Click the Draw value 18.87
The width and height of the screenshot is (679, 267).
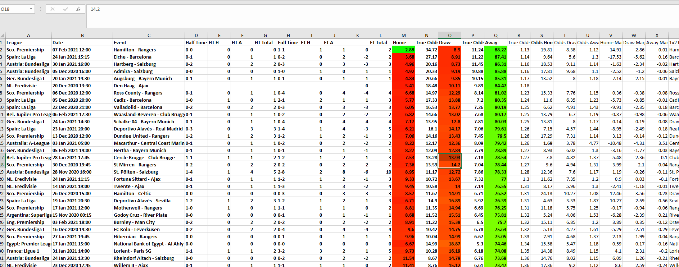pyautogui.click(x=449, y=244)
